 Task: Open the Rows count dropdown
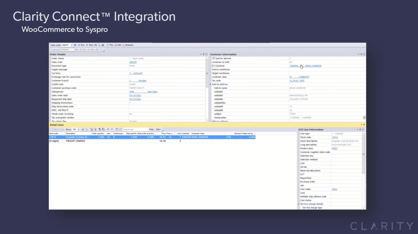click(x=78, y=129)
